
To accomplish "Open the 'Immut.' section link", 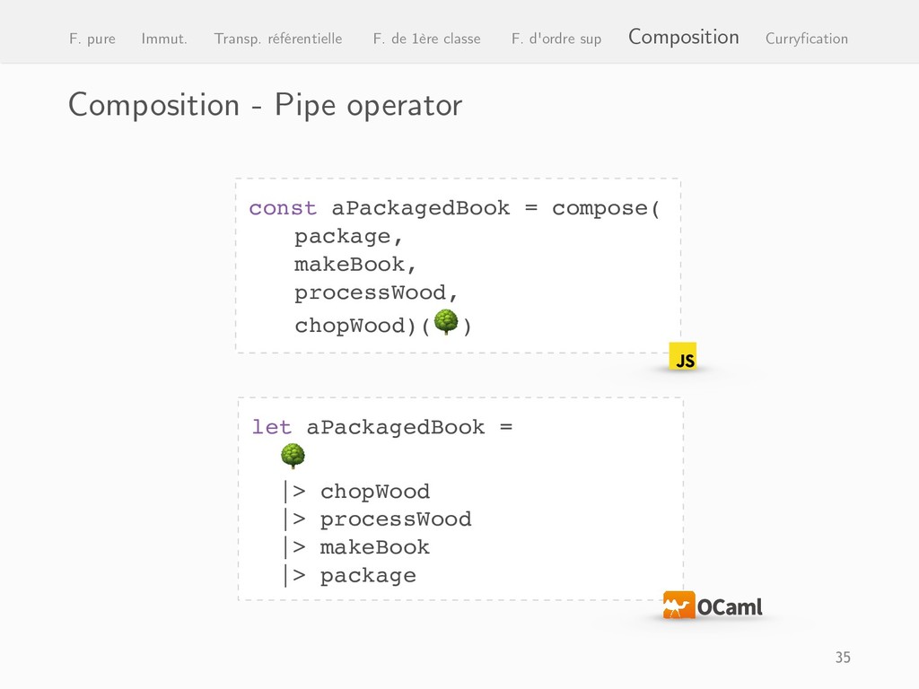I will coord(164,39).
